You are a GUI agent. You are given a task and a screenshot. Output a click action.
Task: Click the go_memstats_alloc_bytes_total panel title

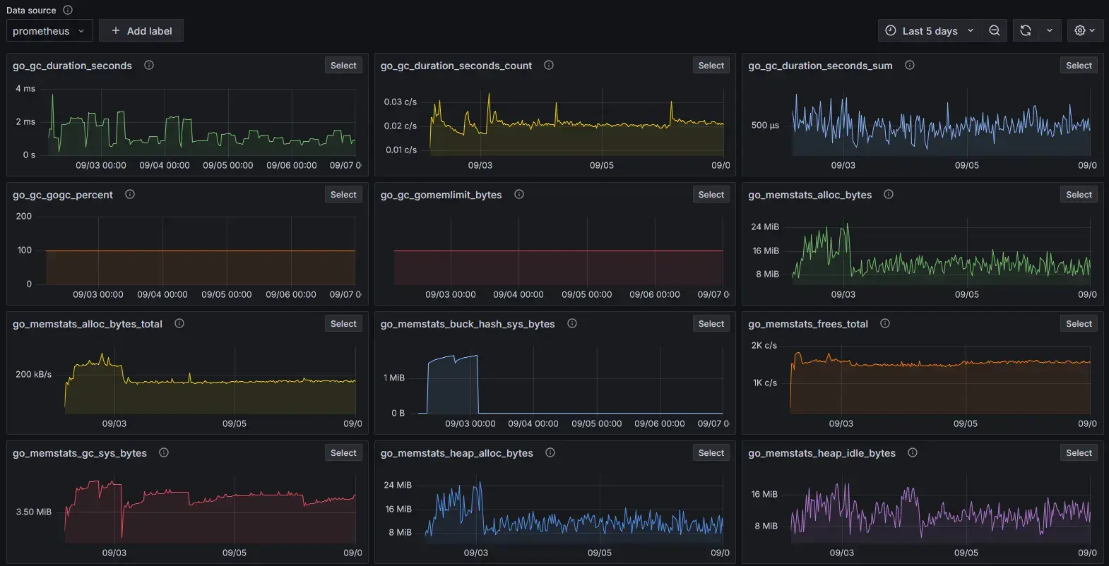[x=88, y=324]
